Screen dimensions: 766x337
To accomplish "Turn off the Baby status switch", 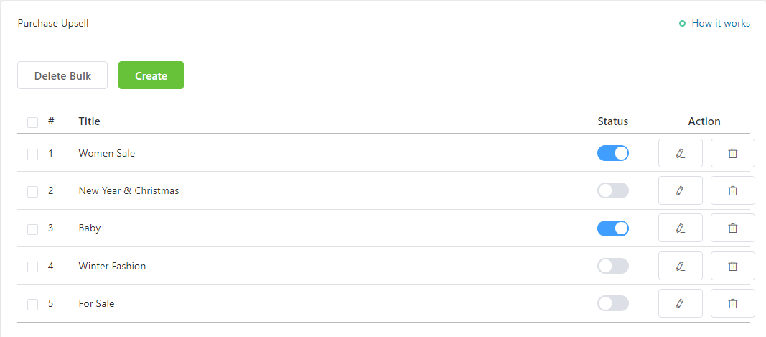I will [x=612, y=228].
